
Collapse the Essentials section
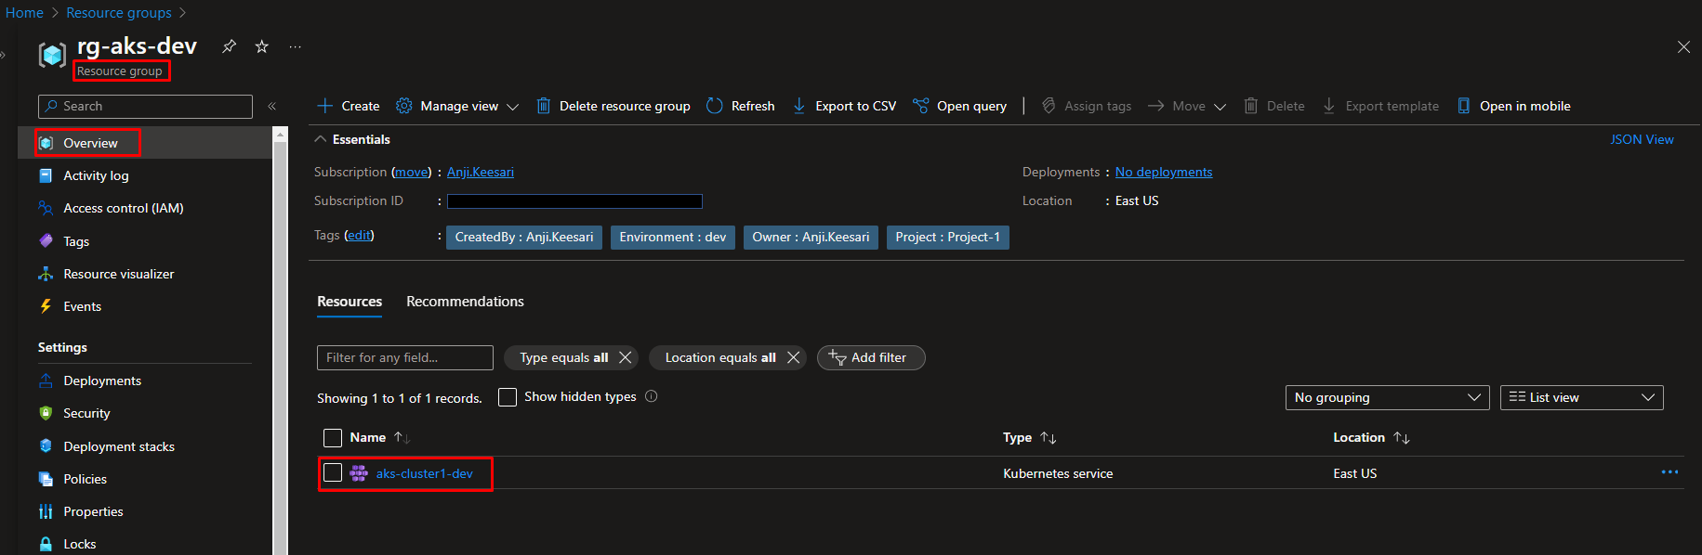352,139
